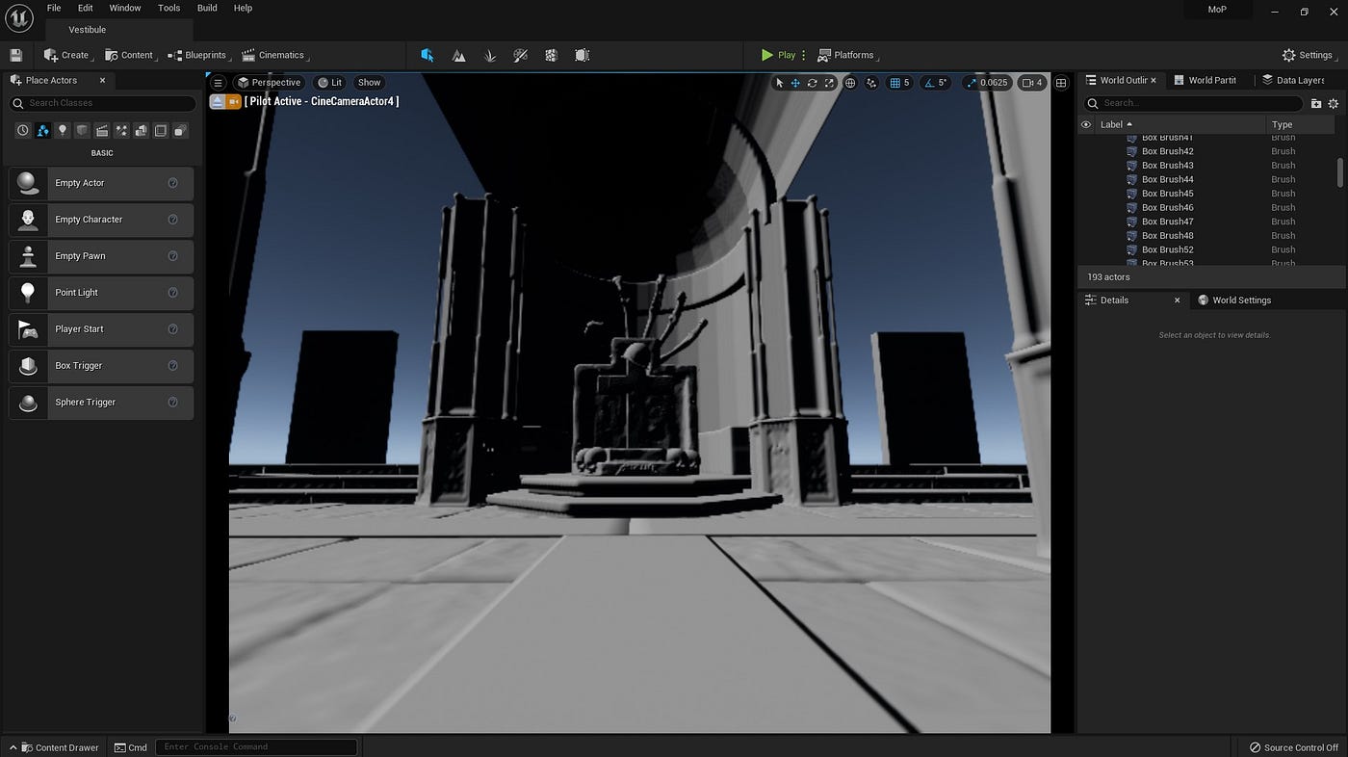The image size is (1348, 757).
Task: Open the Unreal Engine logo home button
Action: click(19, 17)
